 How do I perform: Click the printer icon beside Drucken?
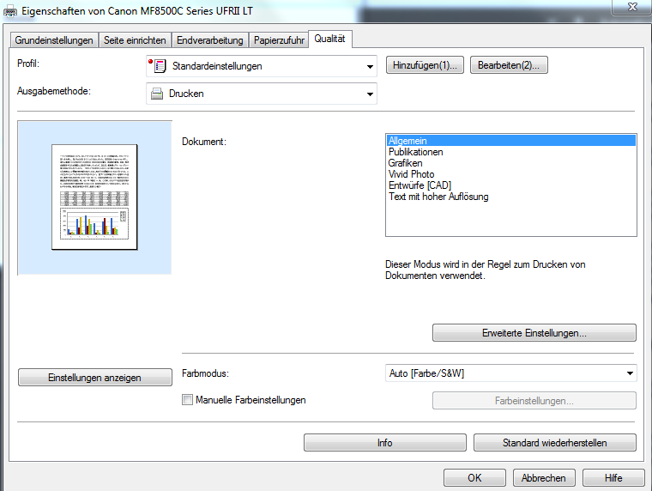(x=157, y=94)
